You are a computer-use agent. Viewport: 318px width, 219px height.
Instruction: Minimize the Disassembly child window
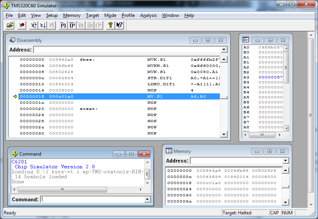point(195,40)
